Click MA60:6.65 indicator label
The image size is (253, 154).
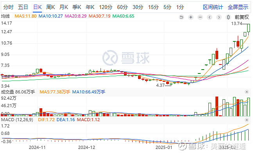pyautogui.click(x=123, y=16)
